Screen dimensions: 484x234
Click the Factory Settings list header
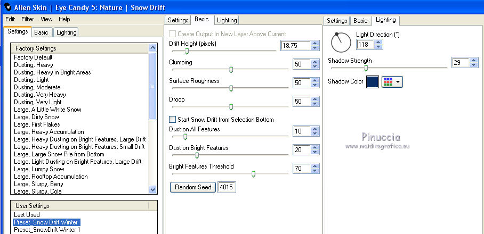pyautogui.click(x=79, y=48)
